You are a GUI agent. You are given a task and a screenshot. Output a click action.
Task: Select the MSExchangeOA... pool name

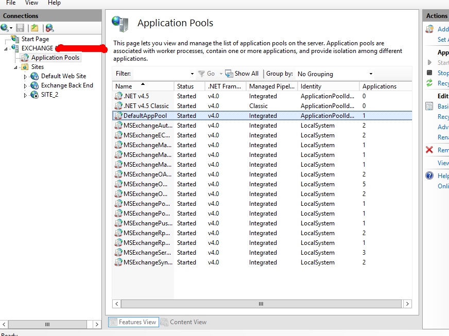tap(147, 174)
